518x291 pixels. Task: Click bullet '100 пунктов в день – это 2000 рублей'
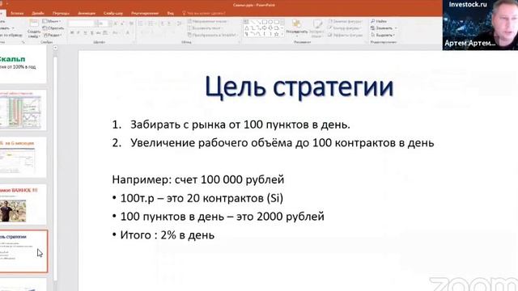(218, 217)
